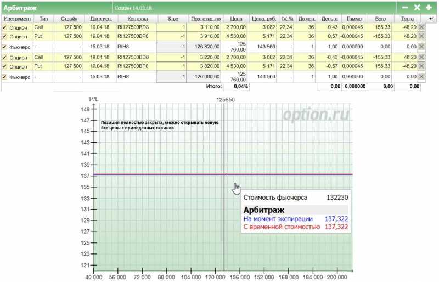This screenshot has height=282, width=439.
Task: Toggle checkbox for Call row opened at 3 220,00
Action: tap(5, 57)
